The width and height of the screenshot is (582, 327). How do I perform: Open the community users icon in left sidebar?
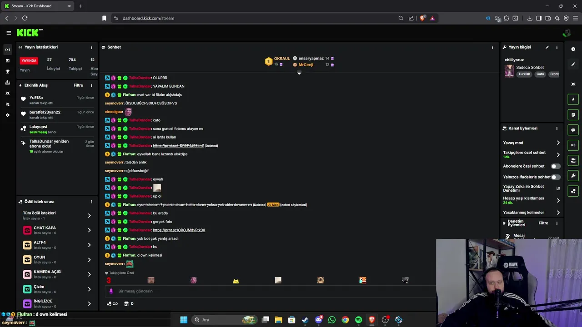click(x=7, y=104)
